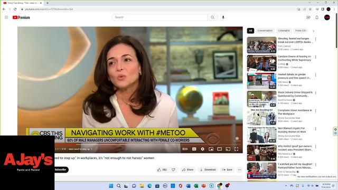This screenshot has height=190, width=338.
Task: Go back in Chrome
Action: [4, 9]
